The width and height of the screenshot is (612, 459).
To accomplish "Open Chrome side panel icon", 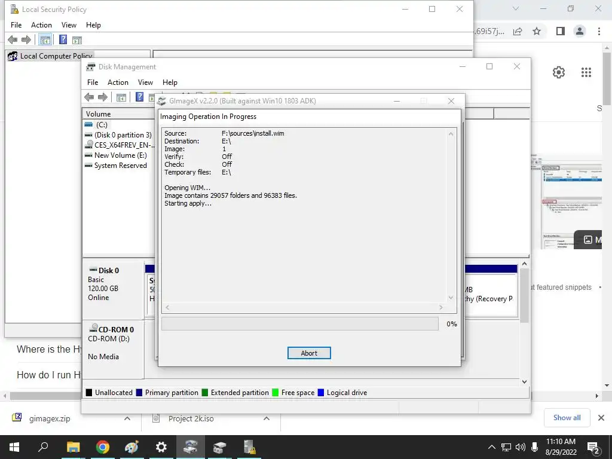I will (561, 31).
